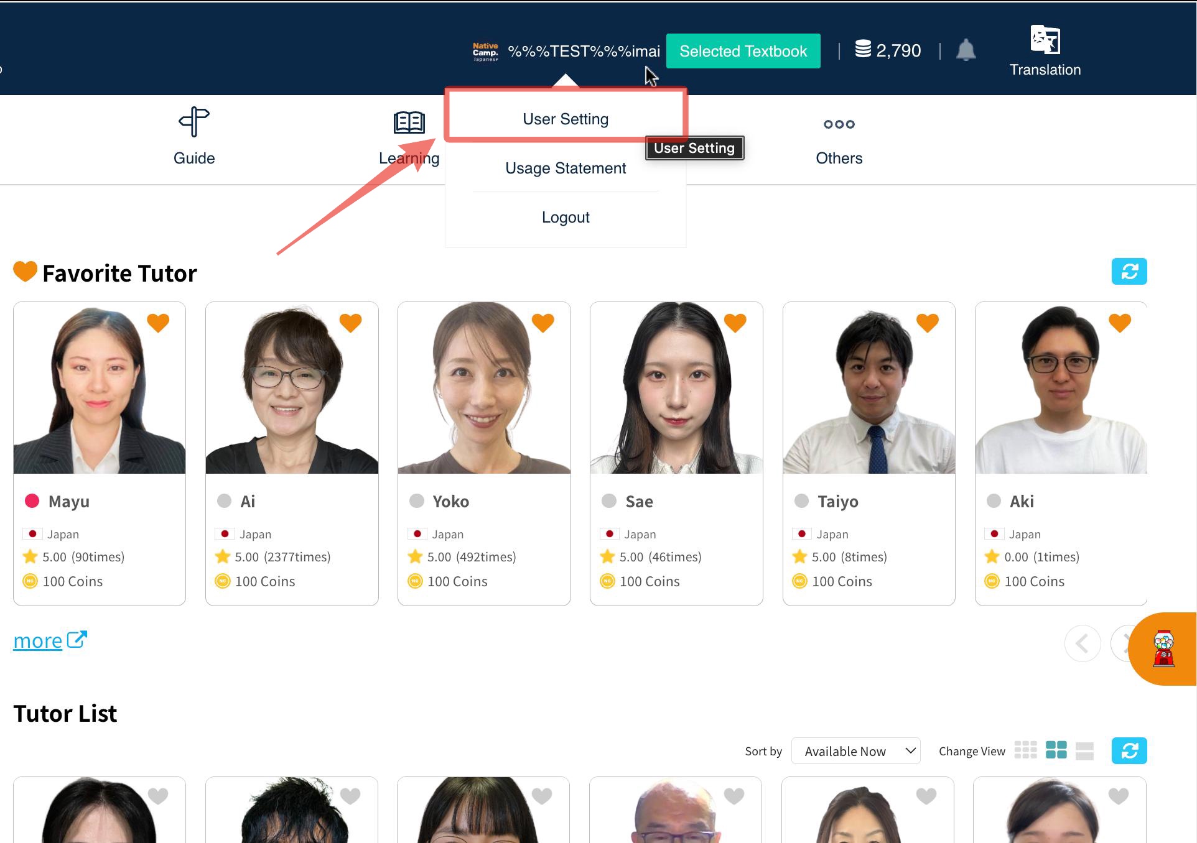Choose Logout from the user menu
The image size is (1197, 843).
pyautogui.click(x=566, y=217)
